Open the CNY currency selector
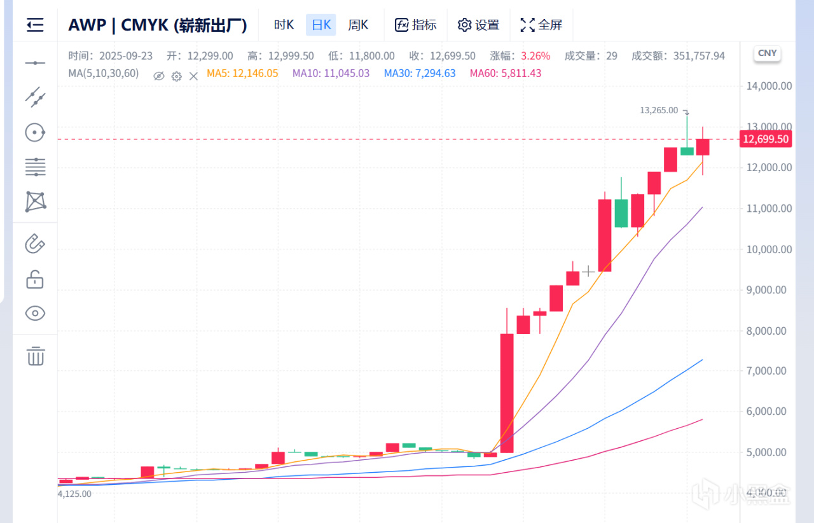Image resolution: width=814 pixels, height=523 pixels. pyautogui.click(x=768, y=53)
